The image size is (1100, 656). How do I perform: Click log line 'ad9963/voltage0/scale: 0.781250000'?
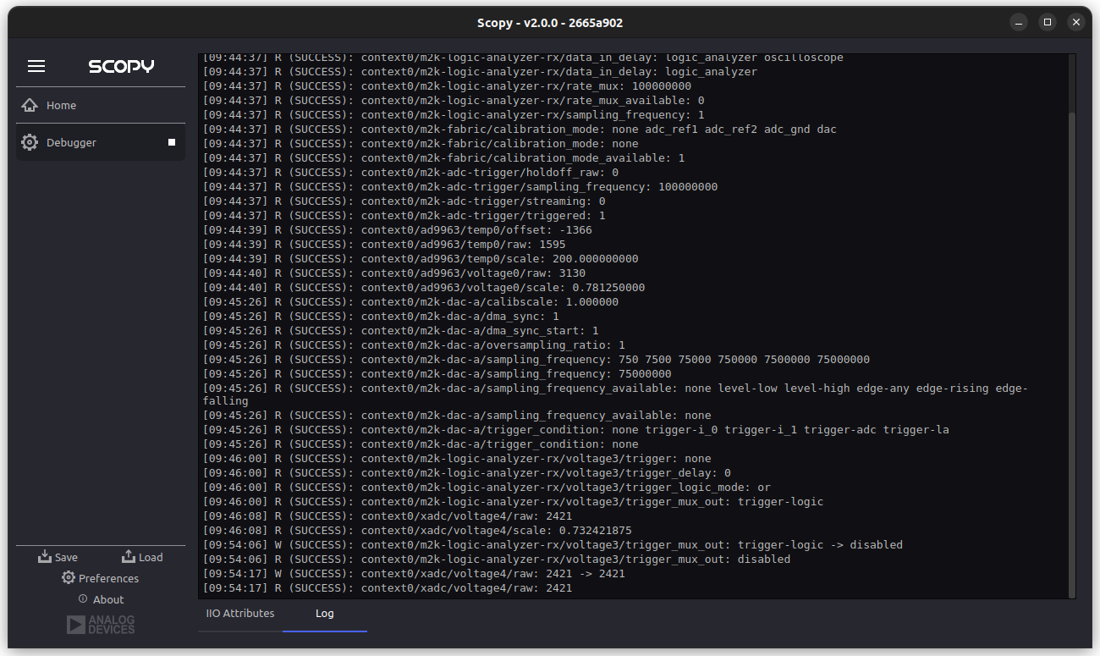click(x=424, y=288)
